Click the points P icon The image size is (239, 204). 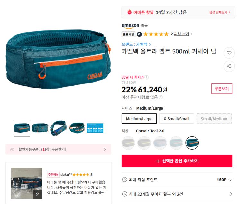click(124, 180)
